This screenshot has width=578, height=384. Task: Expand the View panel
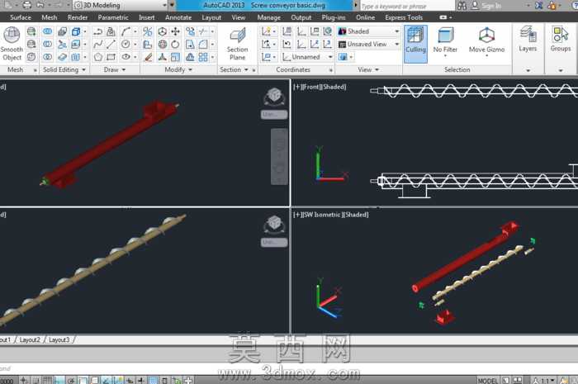point(368,69)
